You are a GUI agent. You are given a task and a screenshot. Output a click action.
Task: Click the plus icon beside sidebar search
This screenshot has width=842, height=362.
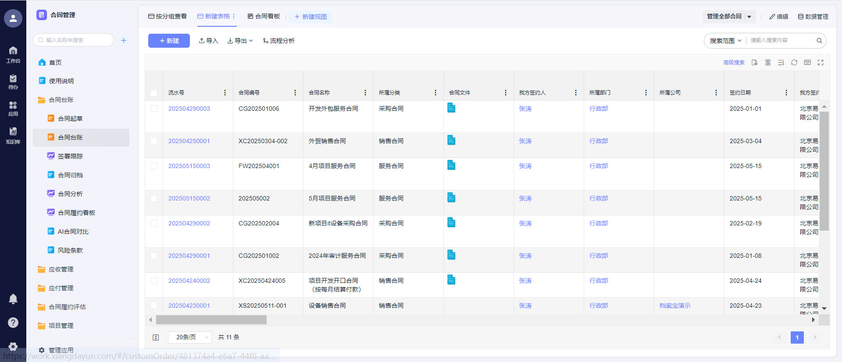(x=124, y=40)
